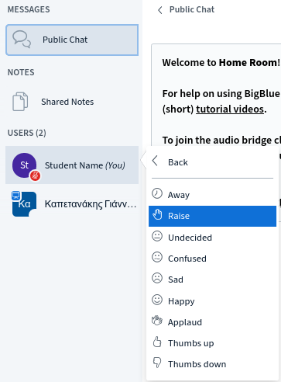281x382 pixels.
Task: Choose the Applaud status entry
Action: [x=212, y=322]
